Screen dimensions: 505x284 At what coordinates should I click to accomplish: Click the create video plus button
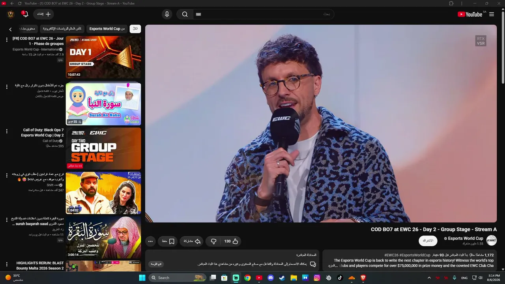(x=44, y=14)
